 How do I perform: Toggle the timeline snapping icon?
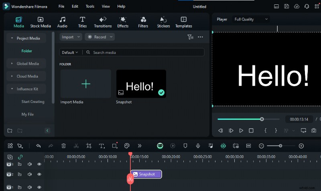click(x=223, y=146)
